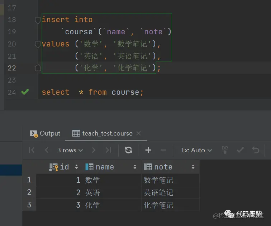Select the name cell 化学
This screenshot has height=226, width=271.
coord(112,205)
